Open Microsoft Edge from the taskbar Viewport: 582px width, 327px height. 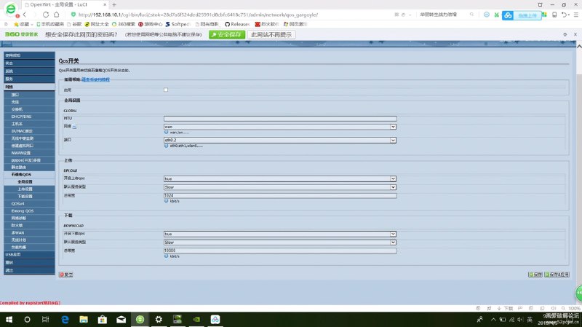[64, 319]
